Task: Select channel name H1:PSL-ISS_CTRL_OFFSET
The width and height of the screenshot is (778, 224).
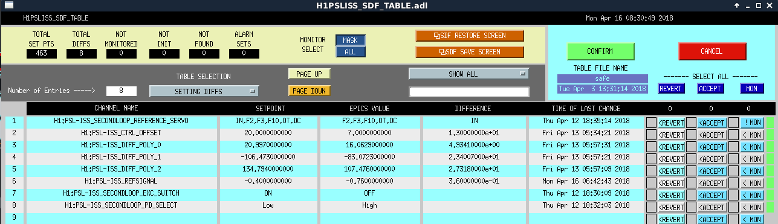Action: [122, 133]
